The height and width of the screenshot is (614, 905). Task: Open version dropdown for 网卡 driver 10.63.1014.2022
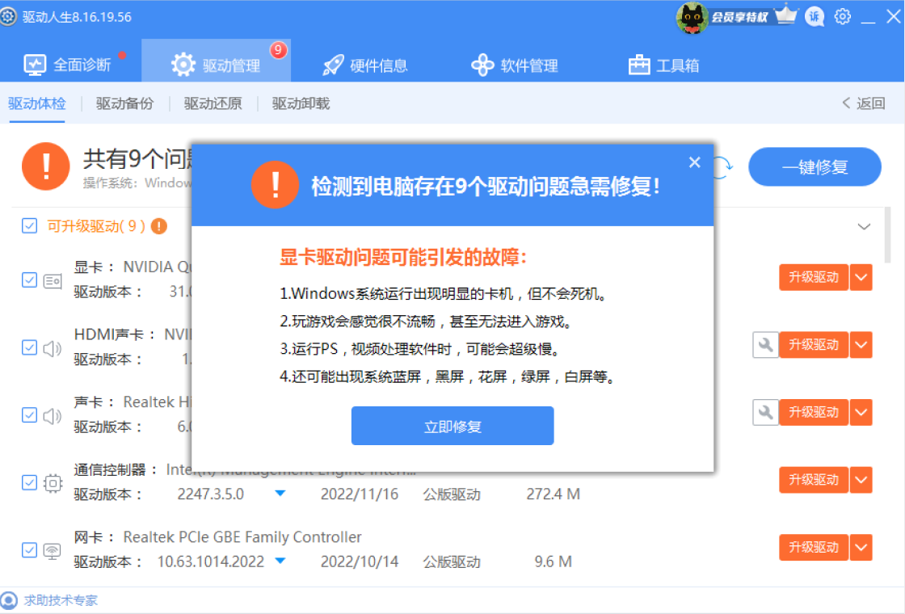[x=280, y=561]
